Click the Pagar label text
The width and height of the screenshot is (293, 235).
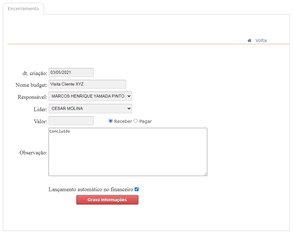click(x=145, y=121)
